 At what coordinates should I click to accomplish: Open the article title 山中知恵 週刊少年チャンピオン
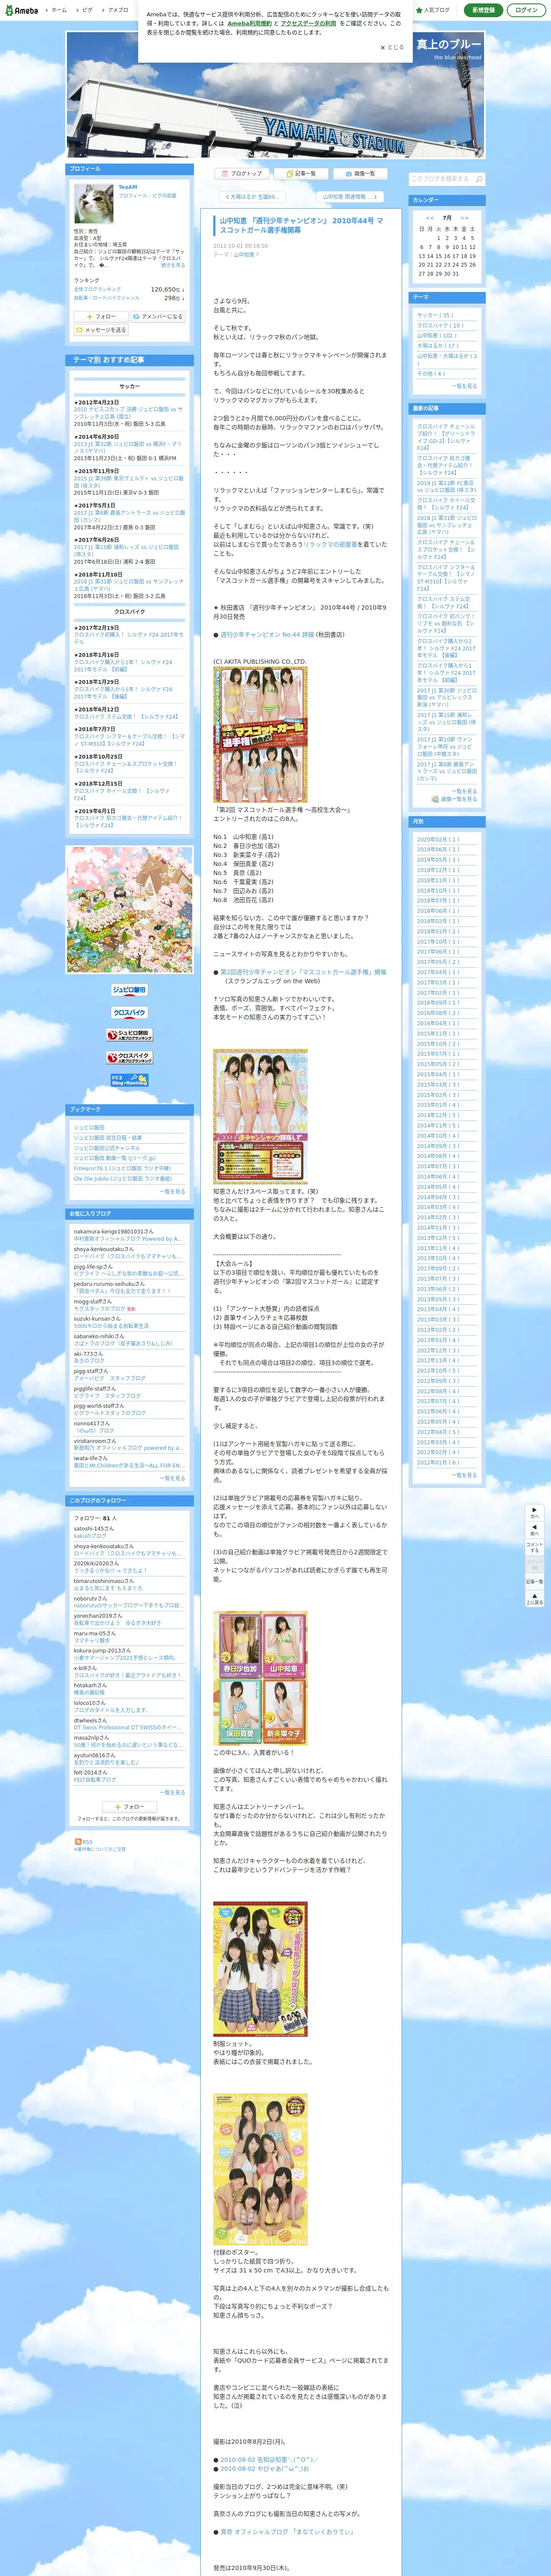301,225
